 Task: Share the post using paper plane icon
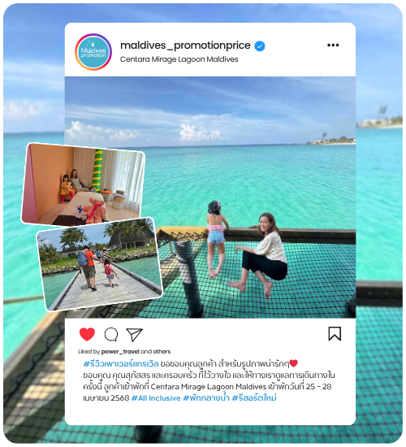pos(134,335)
